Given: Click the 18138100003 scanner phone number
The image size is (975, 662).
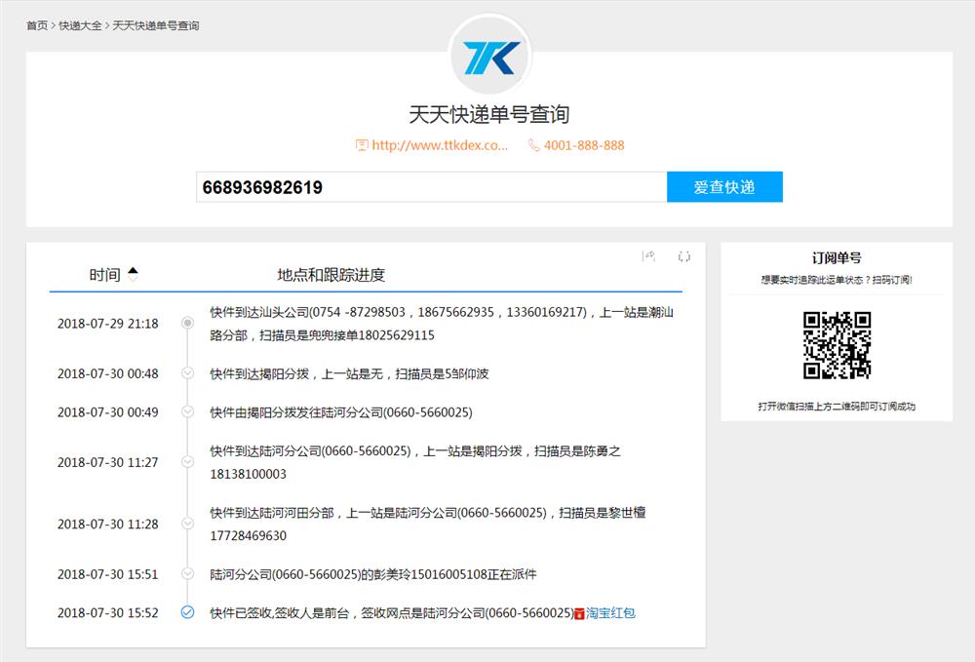Looking at the screenshot, I should [x=248, y=474].
